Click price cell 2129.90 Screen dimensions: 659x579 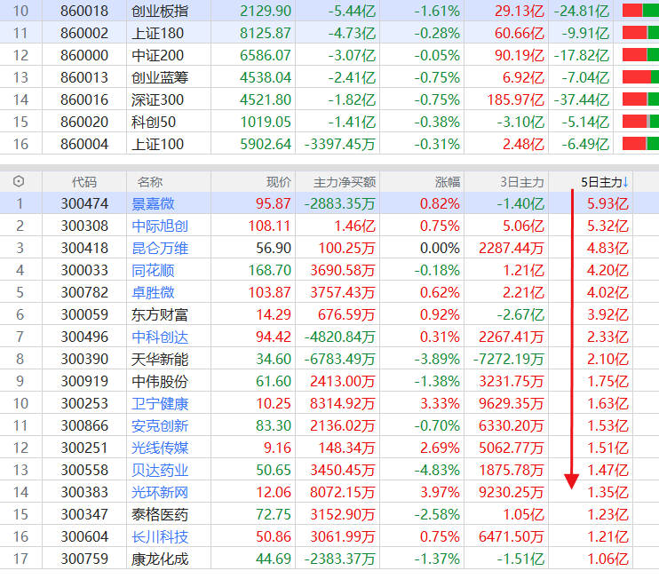coord(266,11)
